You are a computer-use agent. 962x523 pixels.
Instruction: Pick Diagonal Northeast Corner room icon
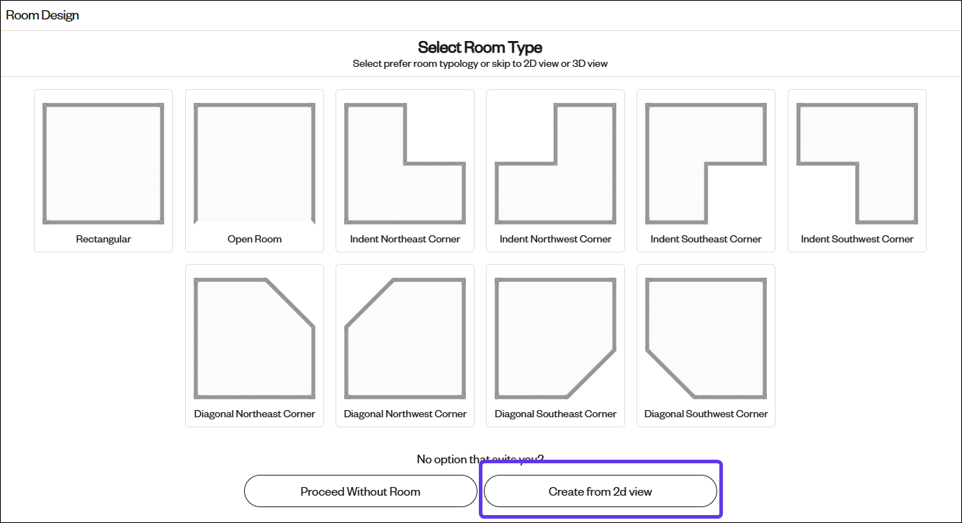(x=254, y=338)
